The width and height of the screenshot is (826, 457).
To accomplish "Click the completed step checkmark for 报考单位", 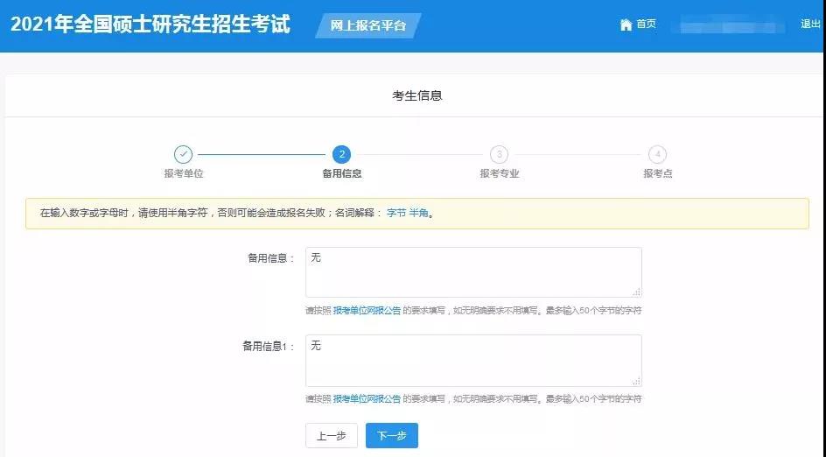I will [x=184, y=154].
